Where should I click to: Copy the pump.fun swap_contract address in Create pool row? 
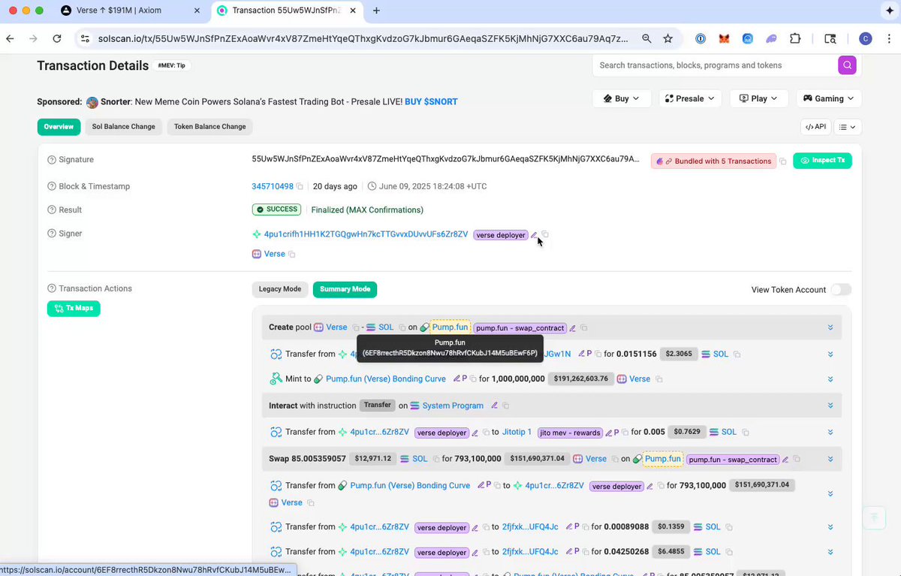coord(584,328)
